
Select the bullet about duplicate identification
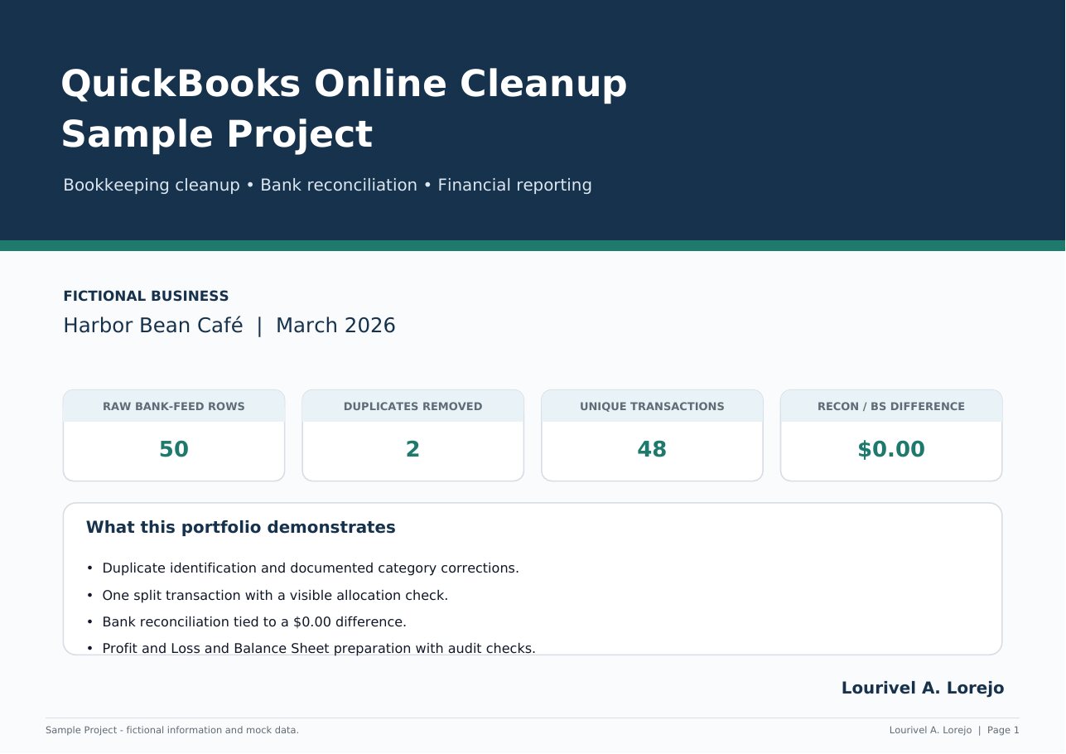302,568
